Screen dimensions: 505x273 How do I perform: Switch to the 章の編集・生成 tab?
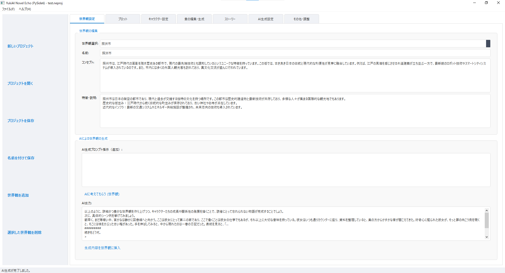(194, 19)
